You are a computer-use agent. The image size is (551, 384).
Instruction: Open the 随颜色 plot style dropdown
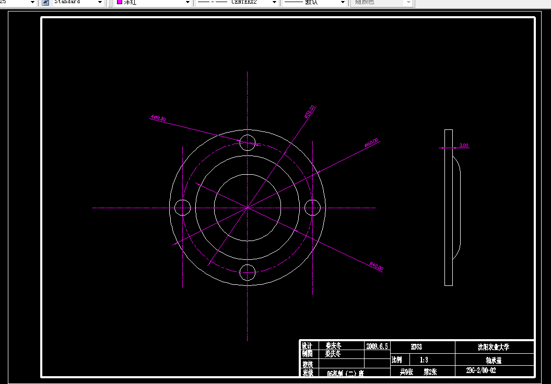[x=408, y=2]
